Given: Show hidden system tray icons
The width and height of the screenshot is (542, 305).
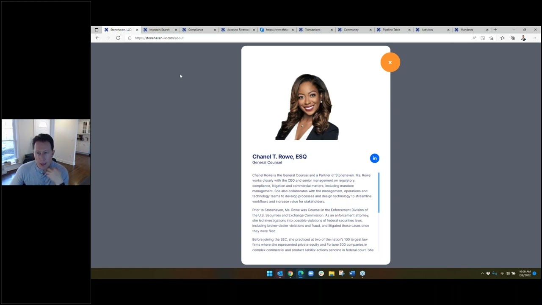Looking at the screenshot, I should tap(482, 274).
